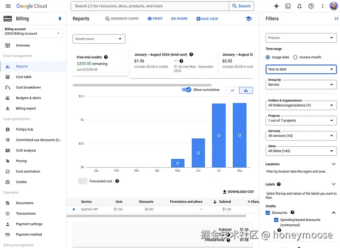Click the Pricing tag icon
The height and width of the screenshot is (248, 340).
[7, 161]
